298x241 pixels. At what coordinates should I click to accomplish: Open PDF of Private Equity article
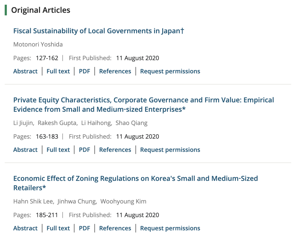click(x=84, y=150)
